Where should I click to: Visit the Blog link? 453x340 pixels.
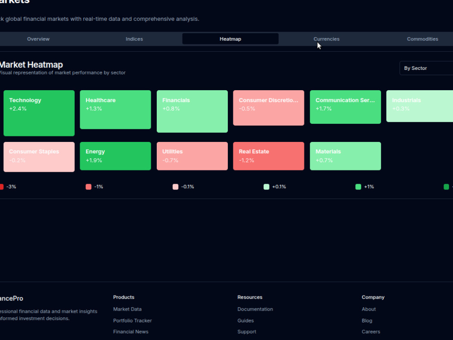tap(367, 321)
